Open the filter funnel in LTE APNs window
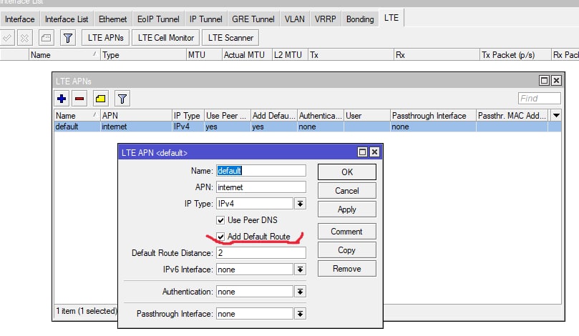 pyautogui.click(x=122, y=99)
